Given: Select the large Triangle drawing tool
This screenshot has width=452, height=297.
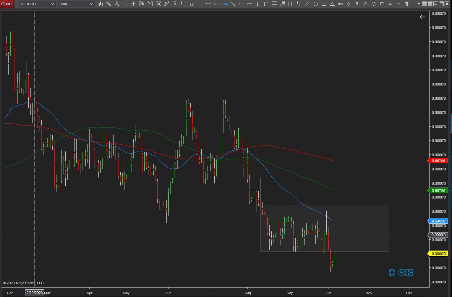Looking at the screenshot, I should 332,4.
